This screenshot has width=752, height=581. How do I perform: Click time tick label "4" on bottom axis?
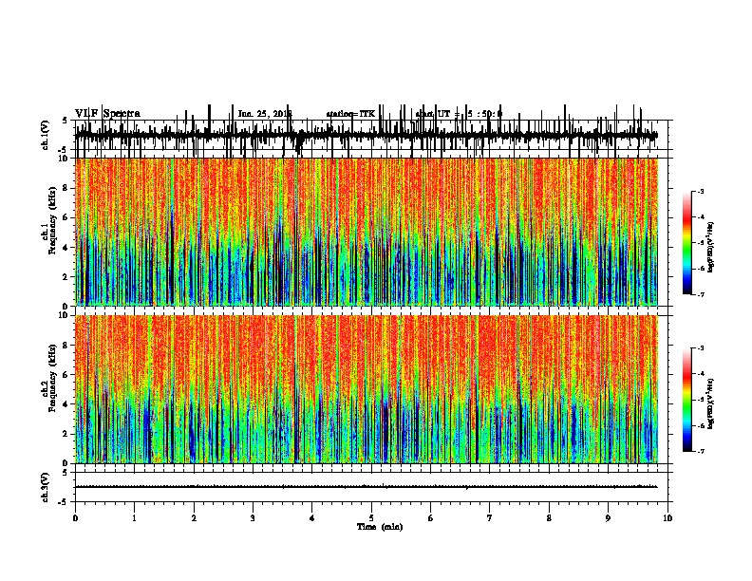[x=312, y=518]
